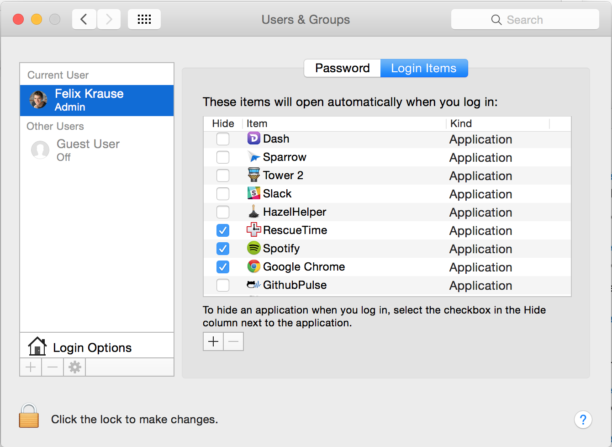Click Application kind in Spotify row
This screenshot has width=612, height=447.
pyautogui.click(x=480, y=249)
